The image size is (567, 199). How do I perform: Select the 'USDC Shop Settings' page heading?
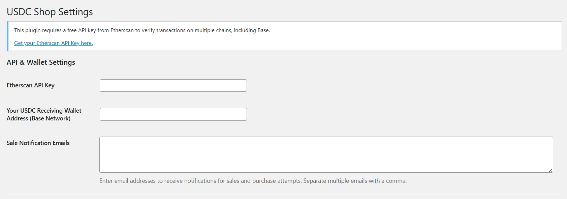50,12
